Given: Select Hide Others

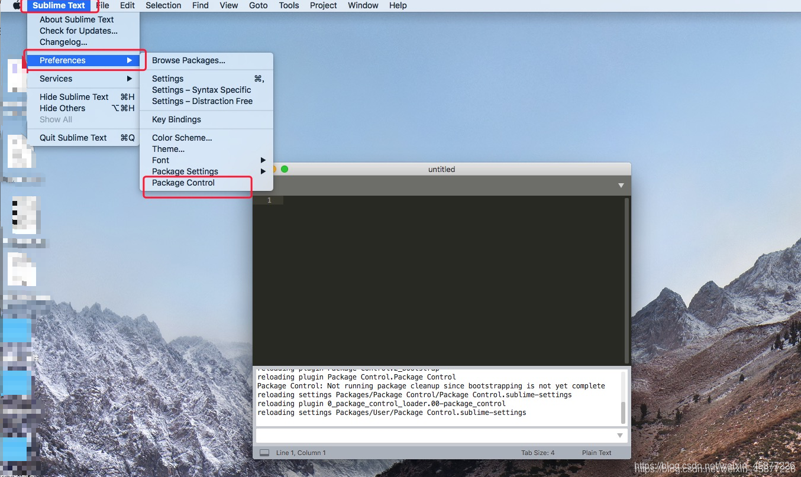Looking at the screenshot, I should [83, 108].
